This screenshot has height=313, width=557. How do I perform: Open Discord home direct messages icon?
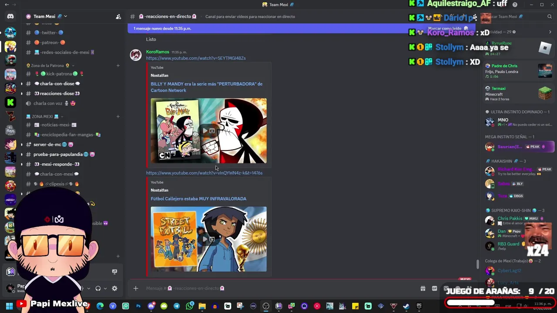click(10, 17)
